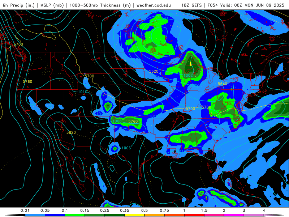Click the 5520 thickness contour label

click(154, 71)
